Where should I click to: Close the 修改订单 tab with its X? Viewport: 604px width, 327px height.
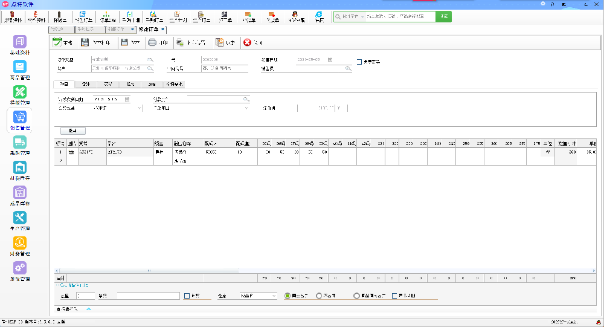tap(163, 29)
